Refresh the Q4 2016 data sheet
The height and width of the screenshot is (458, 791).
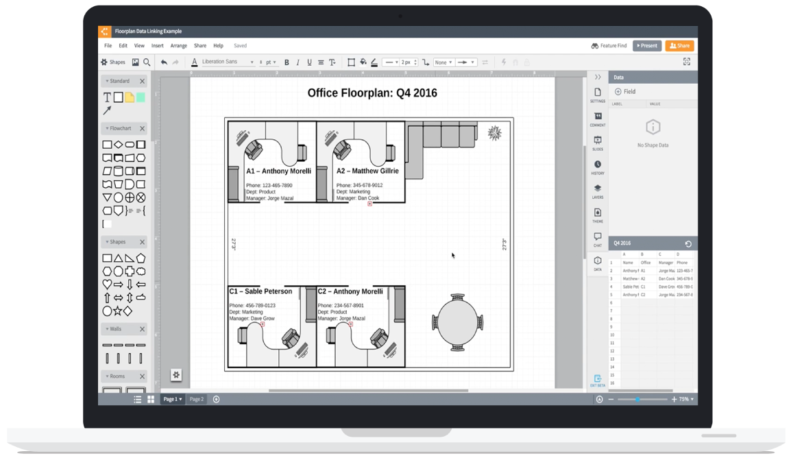(x=688, y=243)
